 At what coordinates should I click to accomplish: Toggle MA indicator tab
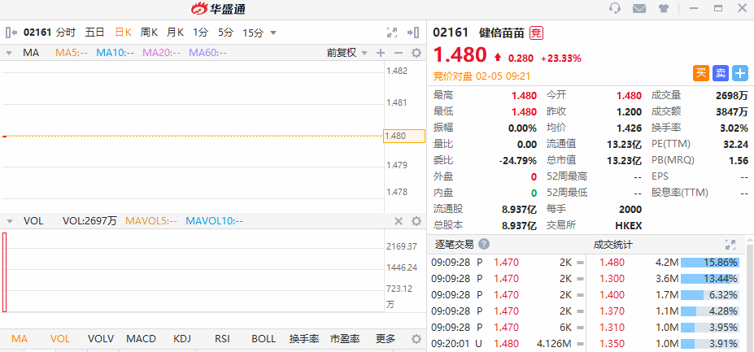point(20,338)
